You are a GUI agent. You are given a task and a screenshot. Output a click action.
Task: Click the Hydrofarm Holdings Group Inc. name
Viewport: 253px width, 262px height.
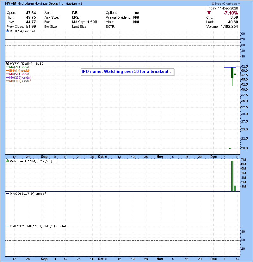[41, 3]
